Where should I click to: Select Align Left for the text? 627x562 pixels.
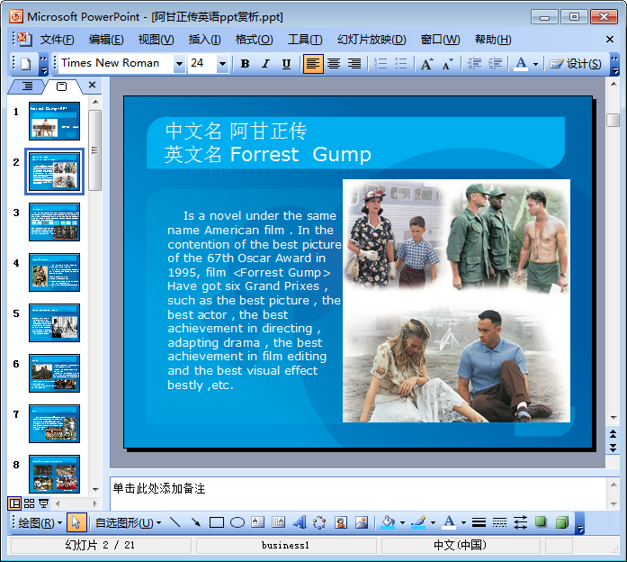[x=313, y=64]
